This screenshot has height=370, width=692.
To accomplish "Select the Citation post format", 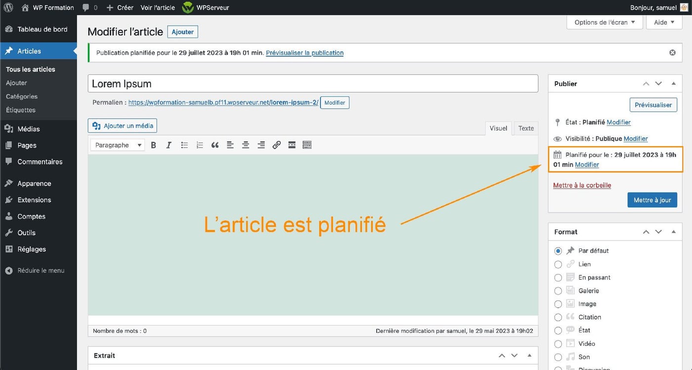I will pyautogui.click(x=558, y=317).
